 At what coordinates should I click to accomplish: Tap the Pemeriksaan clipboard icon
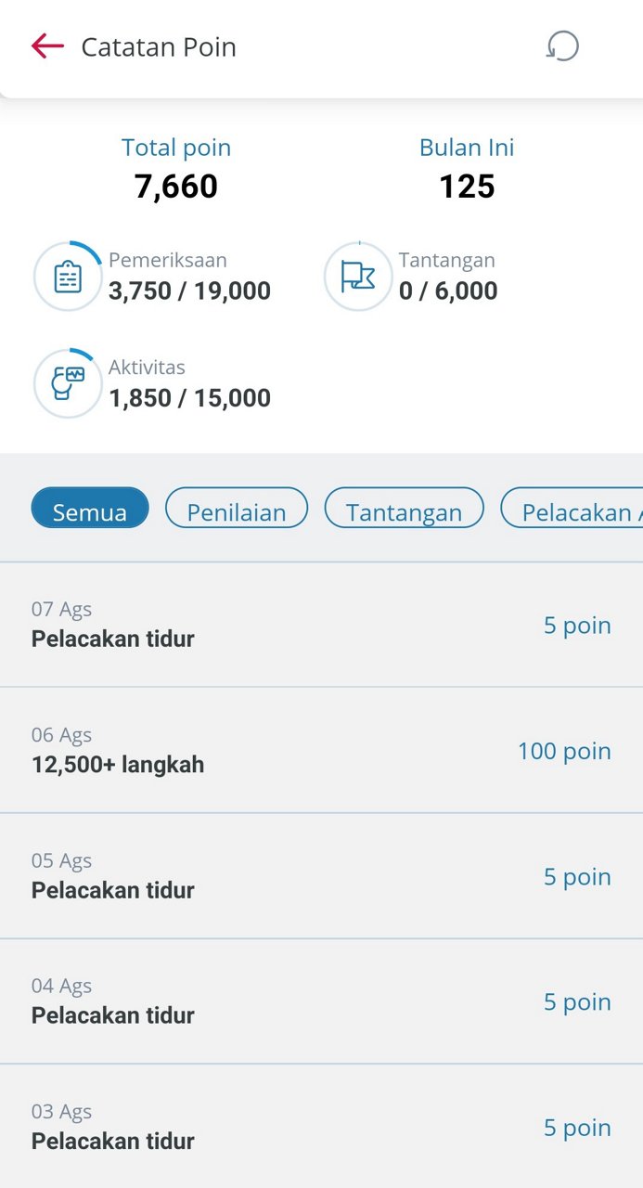click(68, 277)
